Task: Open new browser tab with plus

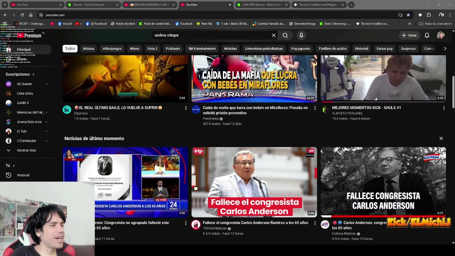Action: pos(351,5)
